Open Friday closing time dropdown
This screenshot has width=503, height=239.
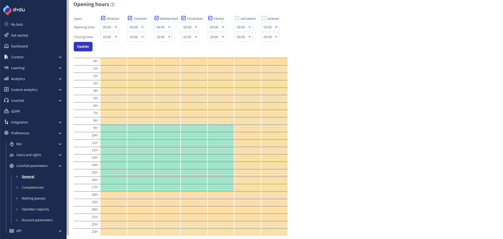(217, 37)
